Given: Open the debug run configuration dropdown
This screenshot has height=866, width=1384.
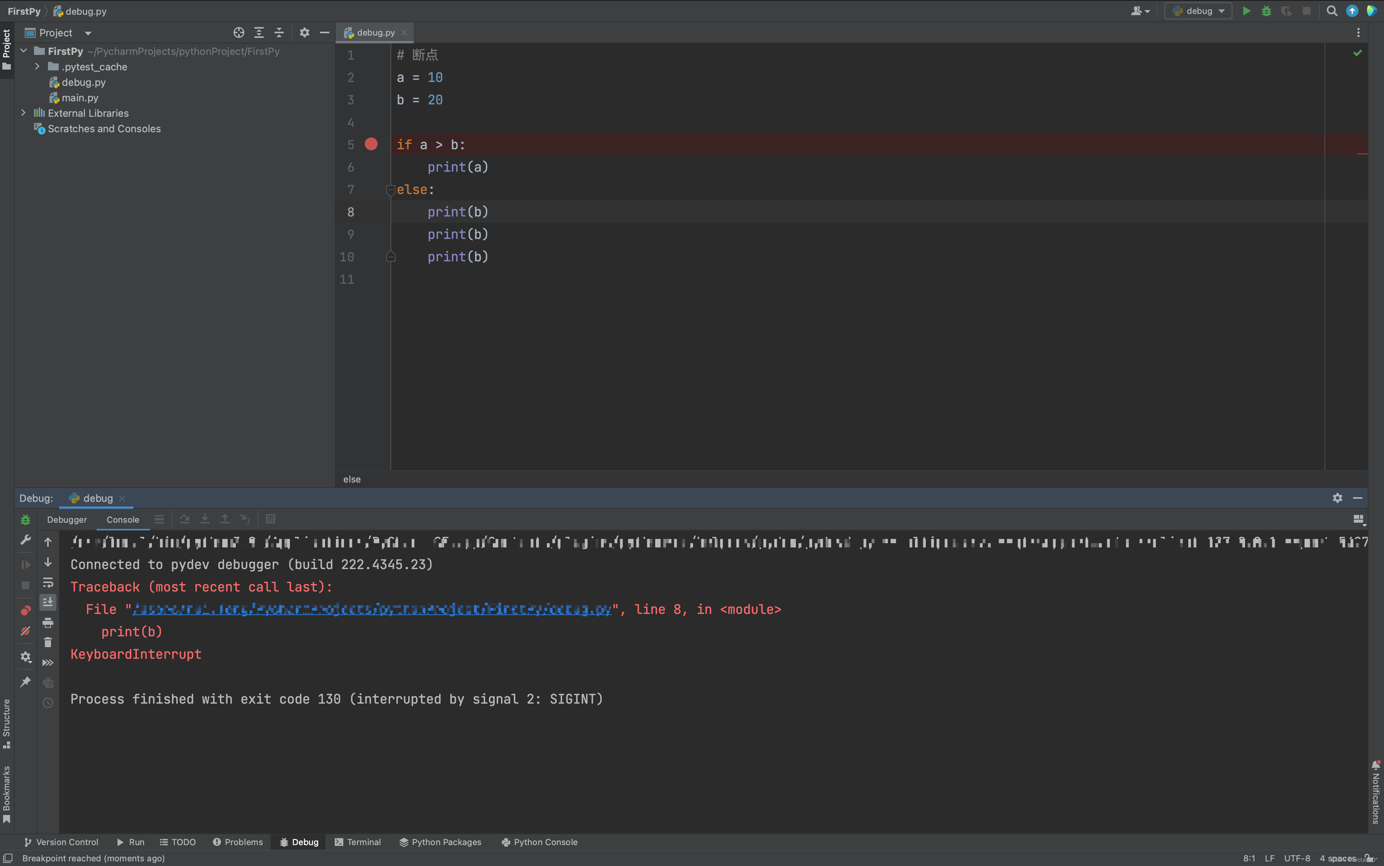Looking at the screenshot, I should point(1198,11).
